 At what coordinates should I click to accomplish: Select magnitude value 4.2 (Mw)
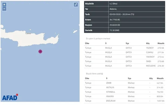click(113, 4)
